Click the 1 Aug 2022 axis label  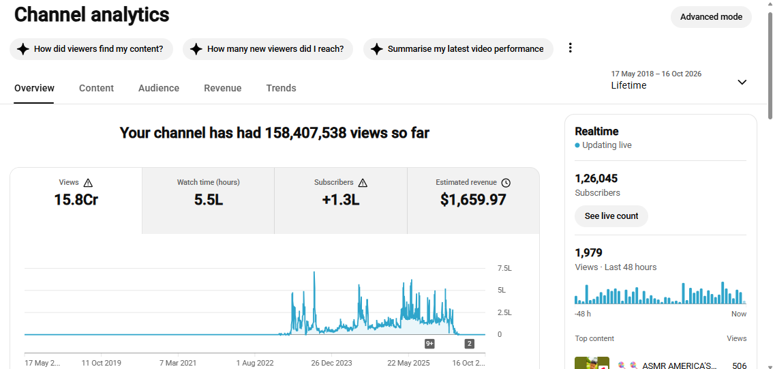[255, 363]
